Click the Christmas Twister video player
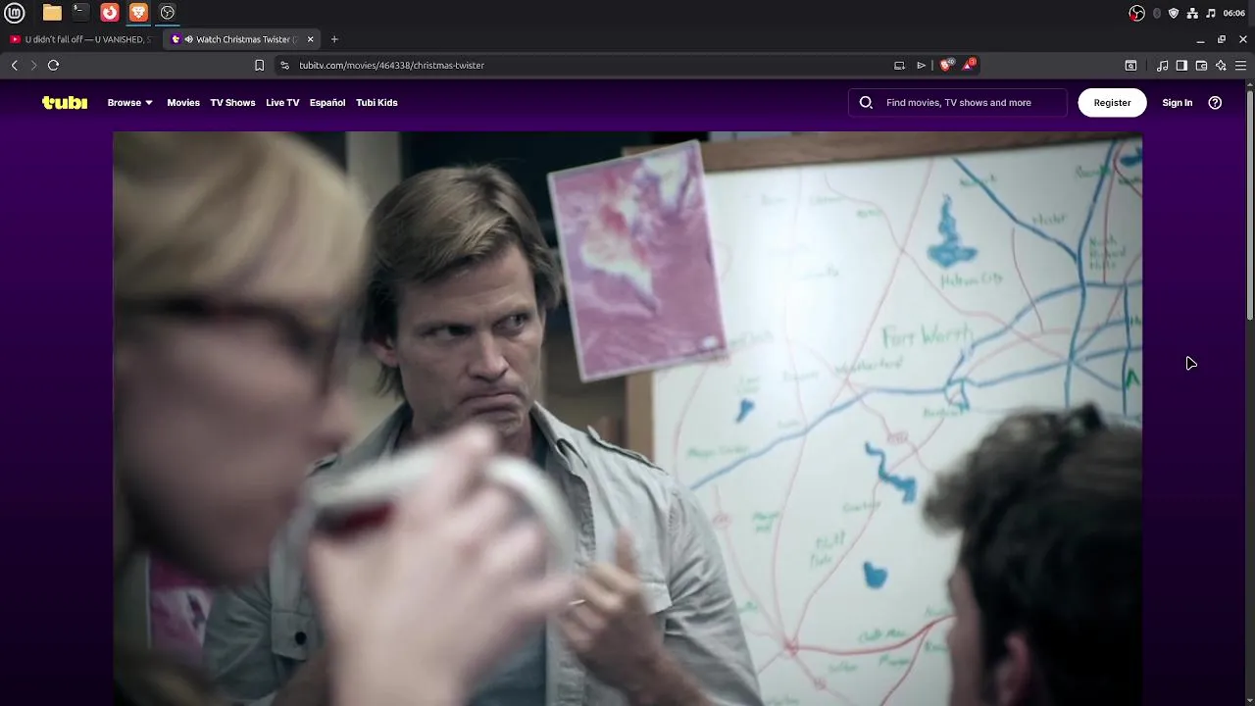This screenshot has width=1255, height=706. [627, 419]
